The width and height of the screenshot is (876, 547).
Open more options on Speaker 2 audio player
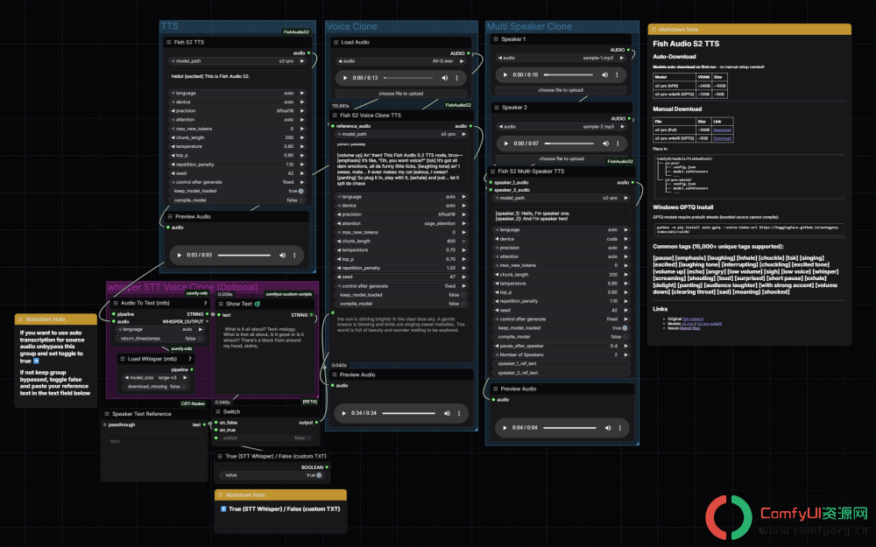618,144
